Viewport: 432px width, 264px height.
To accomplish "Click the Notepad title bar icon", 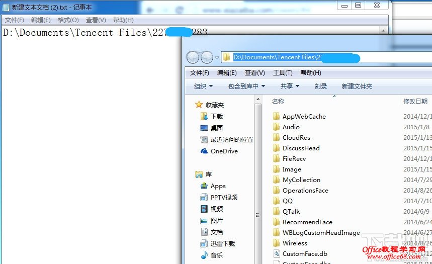I will 6,7.
